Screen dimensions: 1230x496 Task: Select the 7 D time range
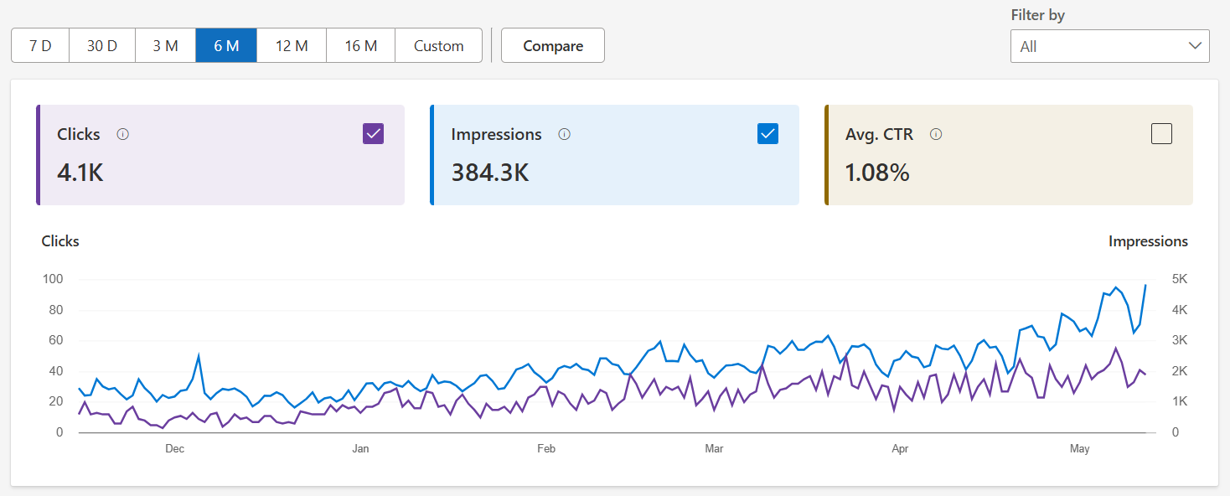pos(40,45)
